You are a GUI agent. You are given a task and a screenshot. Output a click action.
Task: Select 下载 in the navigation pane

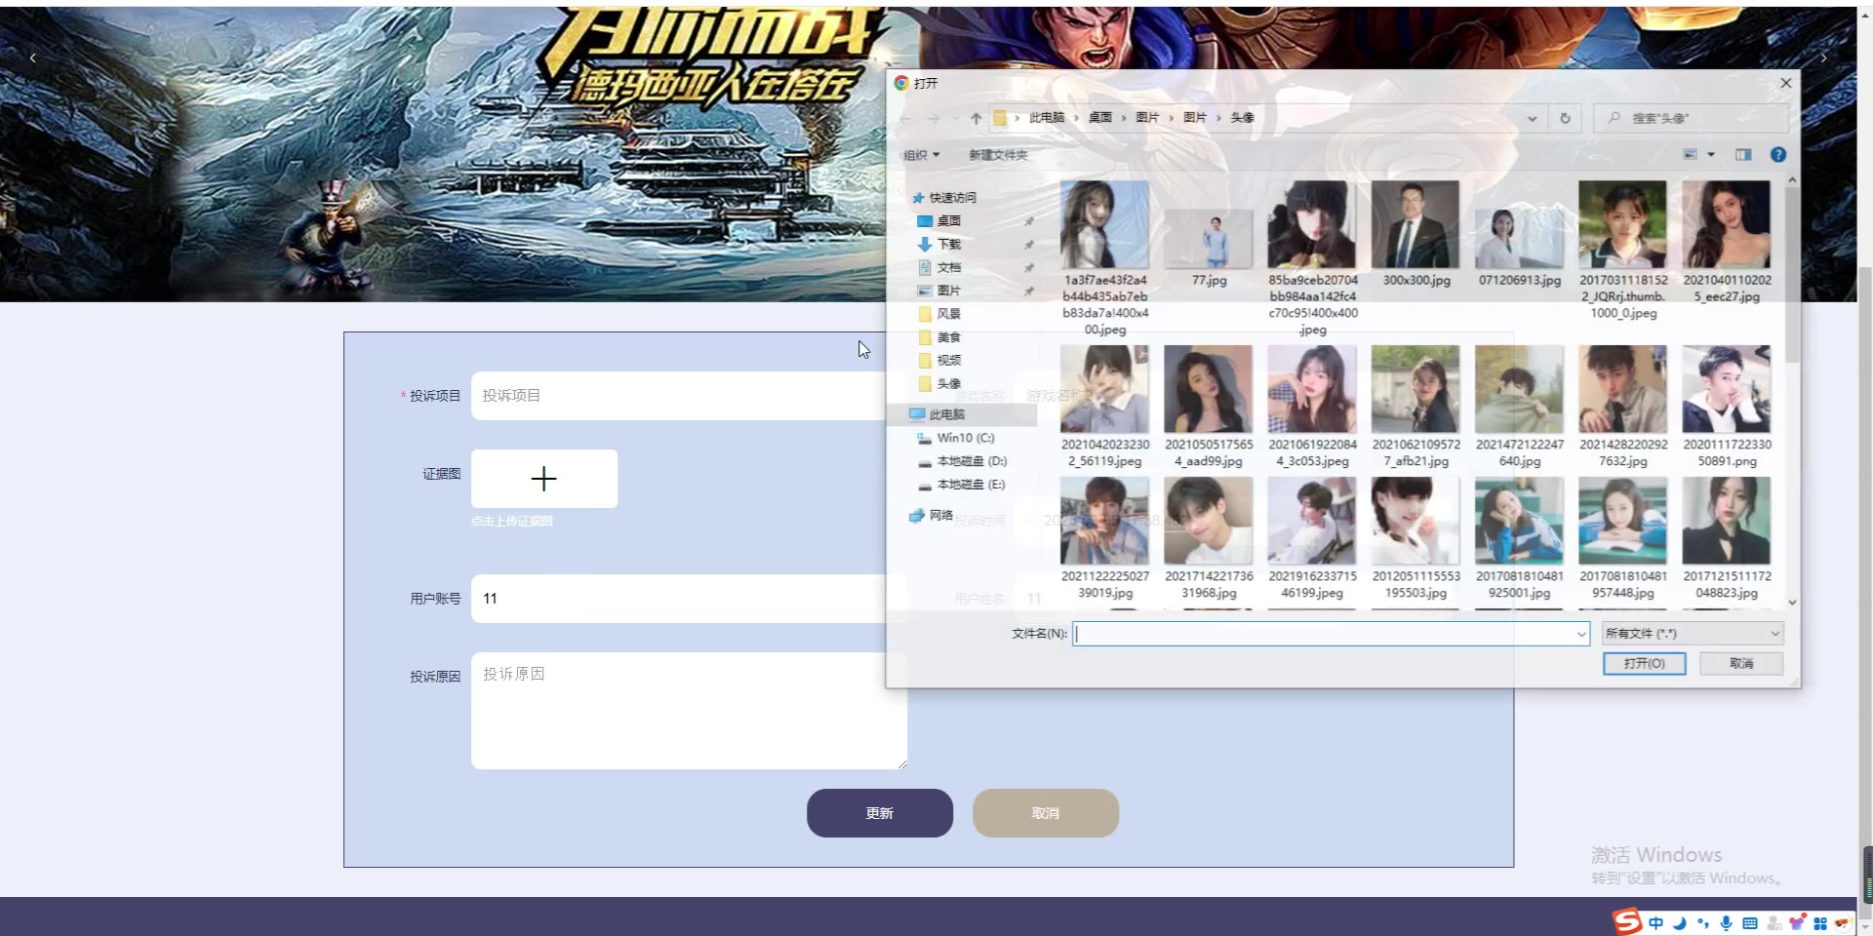click(949, 245)
